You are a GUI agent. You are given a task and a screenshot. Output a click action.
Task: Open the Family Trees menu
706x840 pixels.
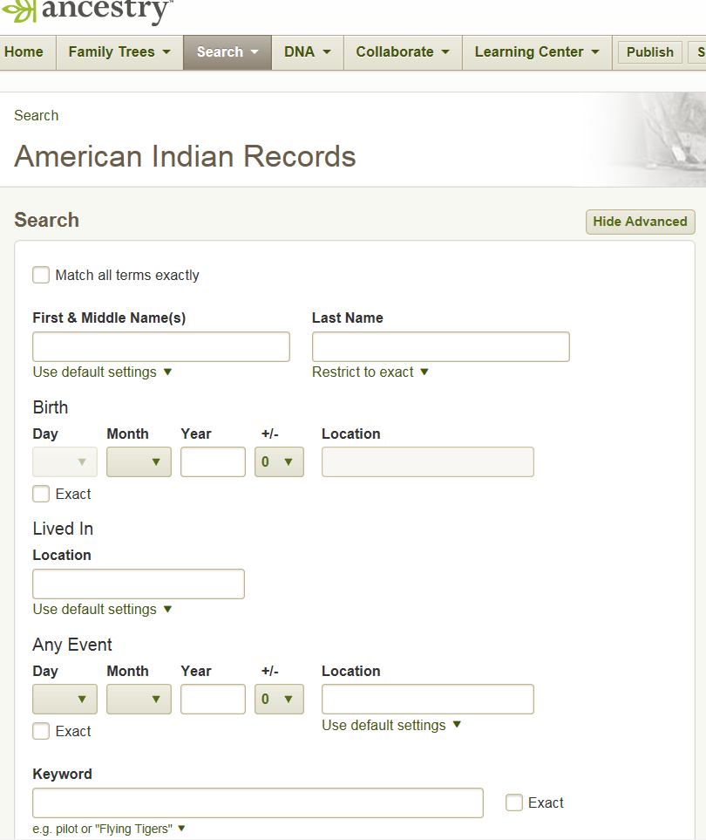[119, 52]
